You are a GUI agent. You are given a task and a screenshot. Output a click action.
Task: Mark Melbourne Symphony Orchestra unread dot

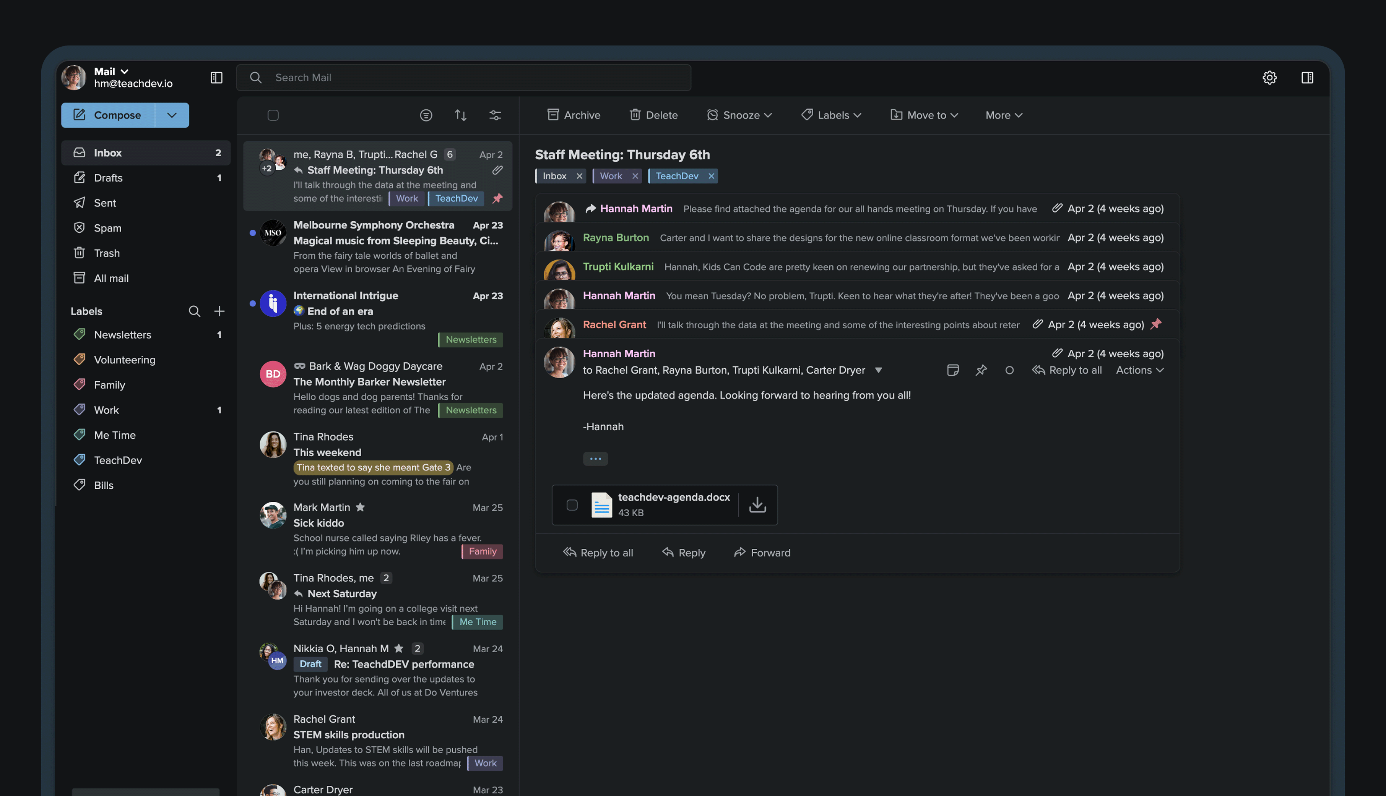click(x=252, y=233)
